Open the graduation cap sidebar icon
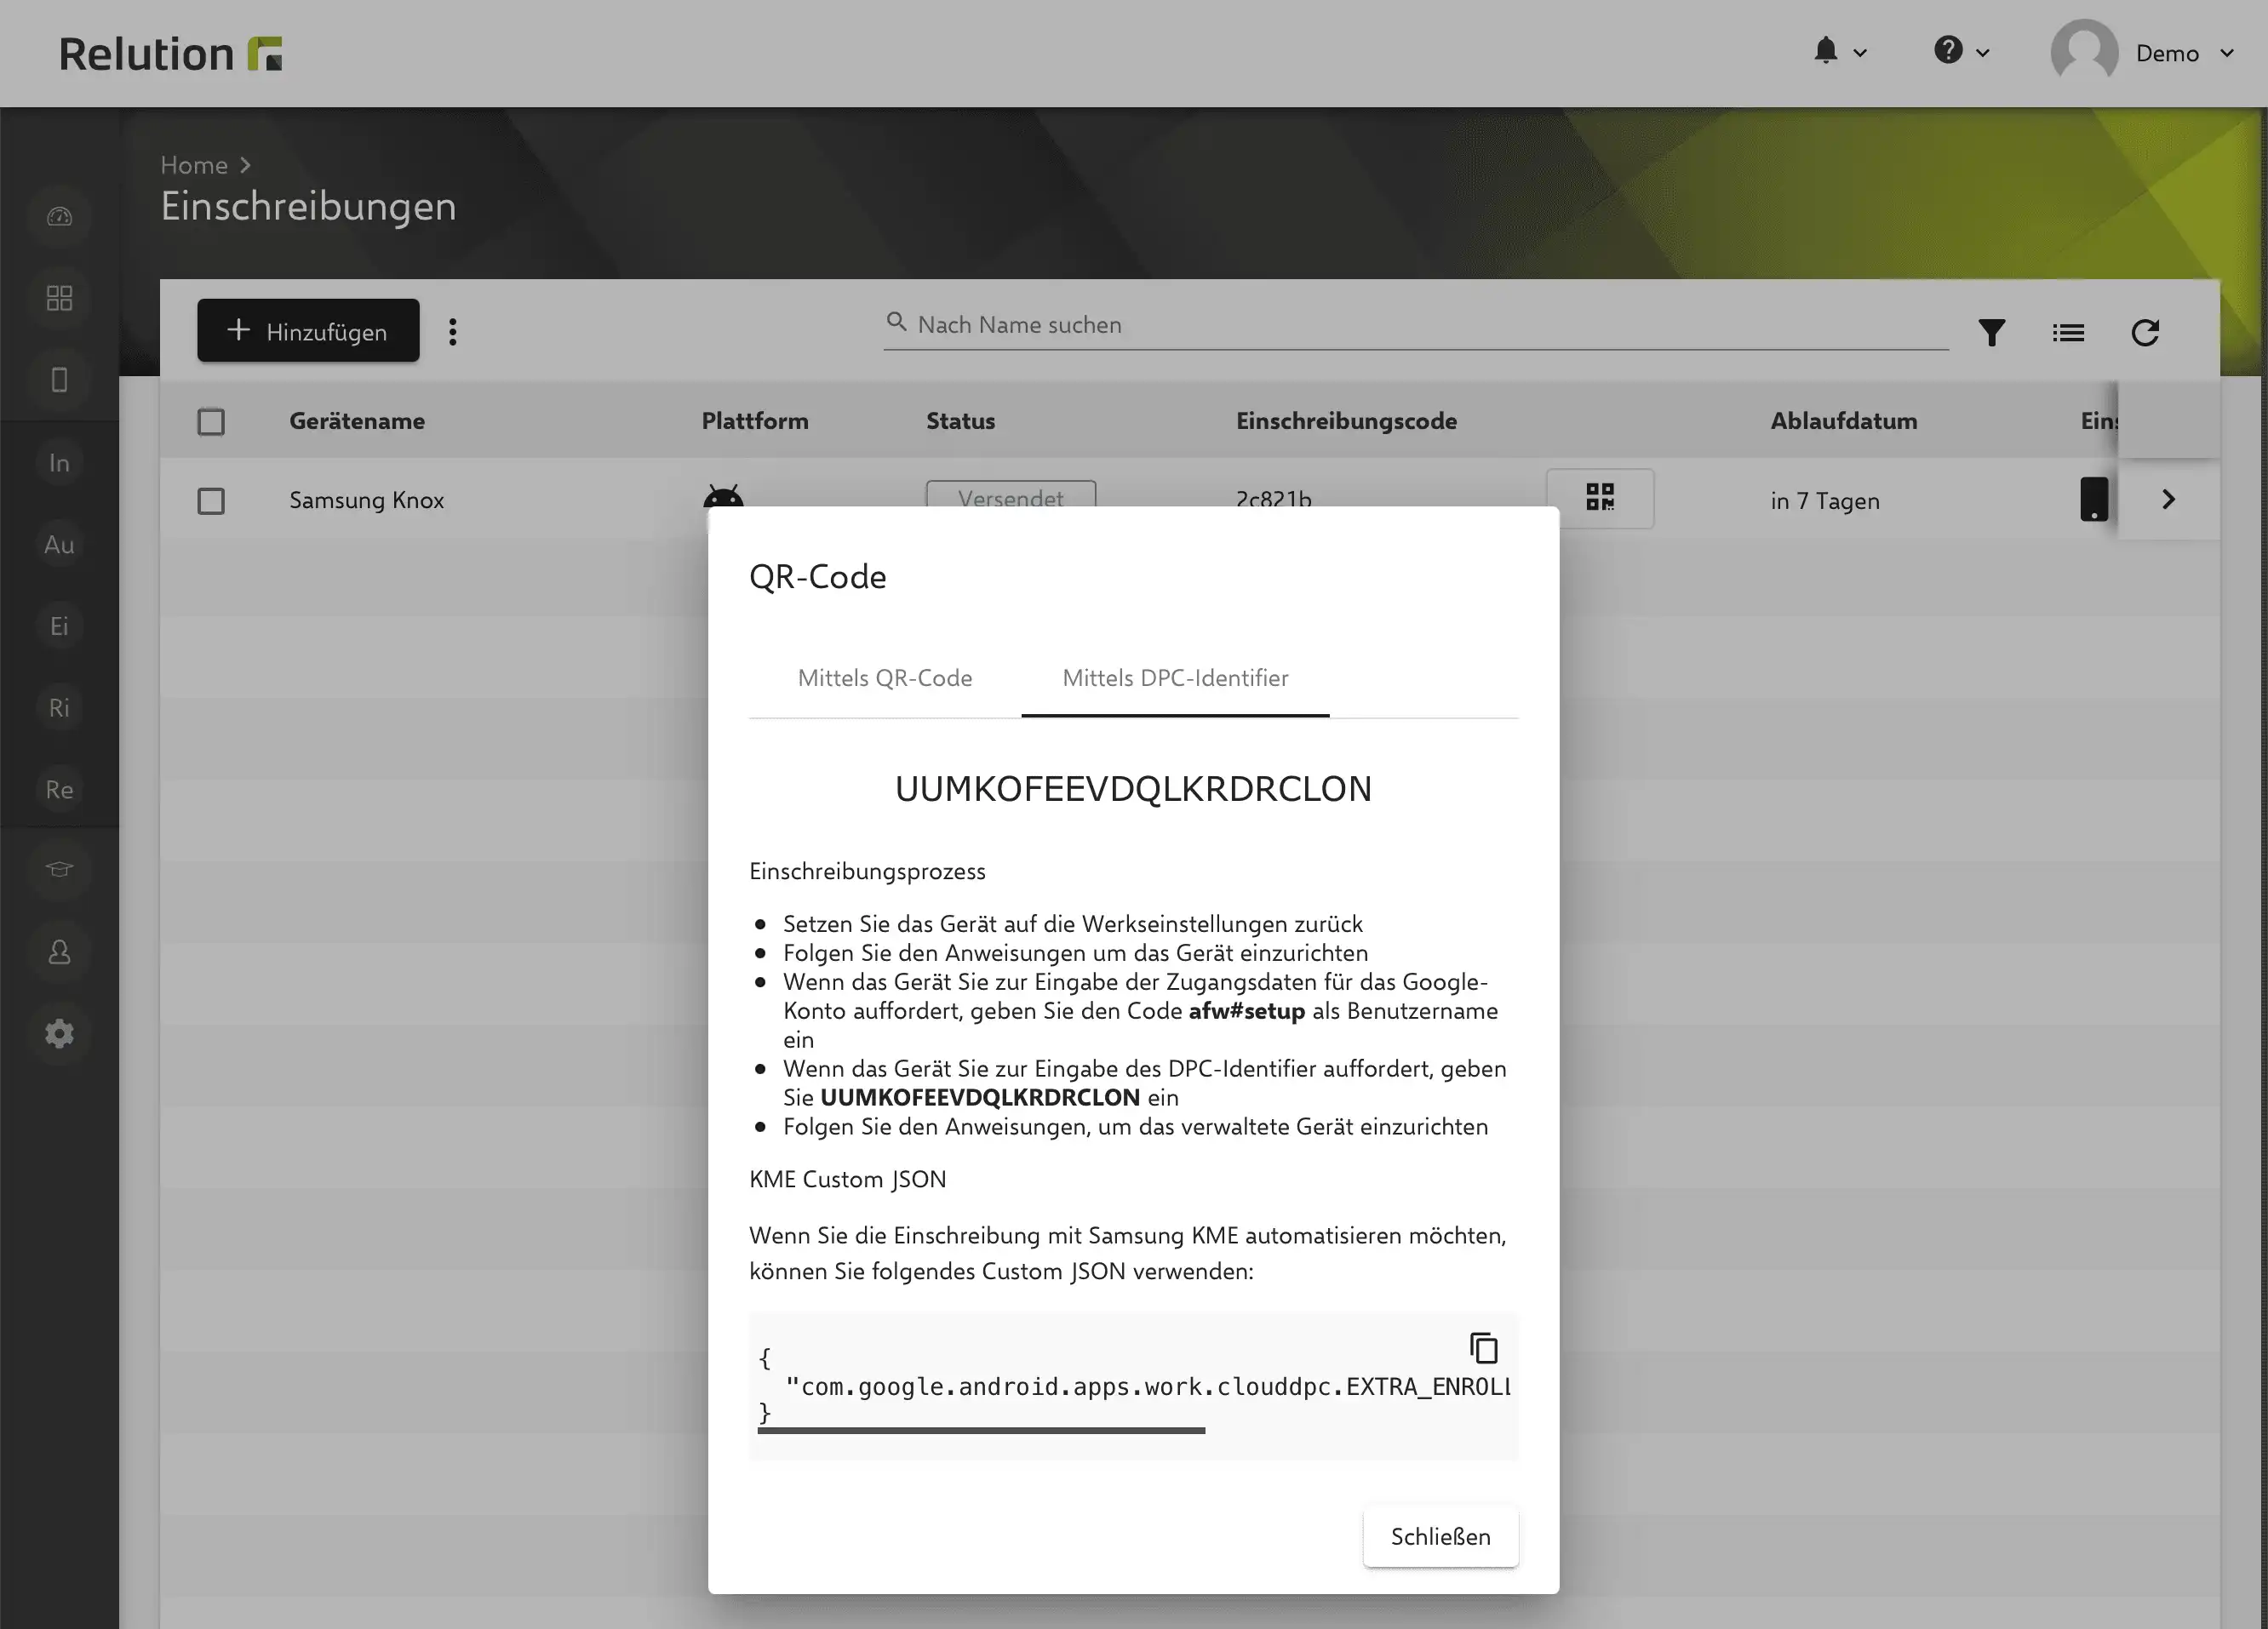2268x1629 pixels. pos(59,869)
